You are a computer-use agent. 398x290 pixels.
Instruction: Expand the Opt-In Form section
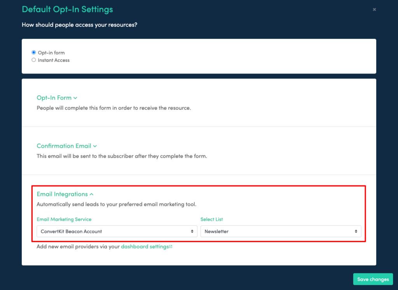click(x=57, y=98)
